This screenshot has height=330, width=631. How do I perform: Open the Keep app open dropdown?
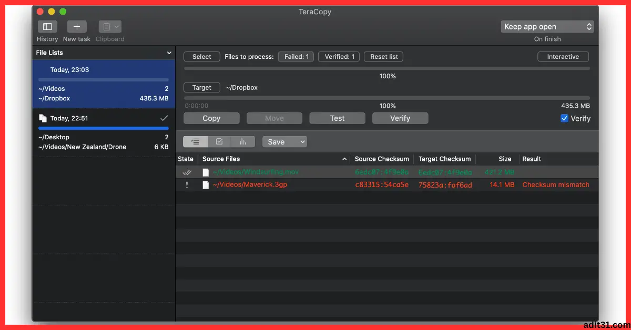(547, 27)
